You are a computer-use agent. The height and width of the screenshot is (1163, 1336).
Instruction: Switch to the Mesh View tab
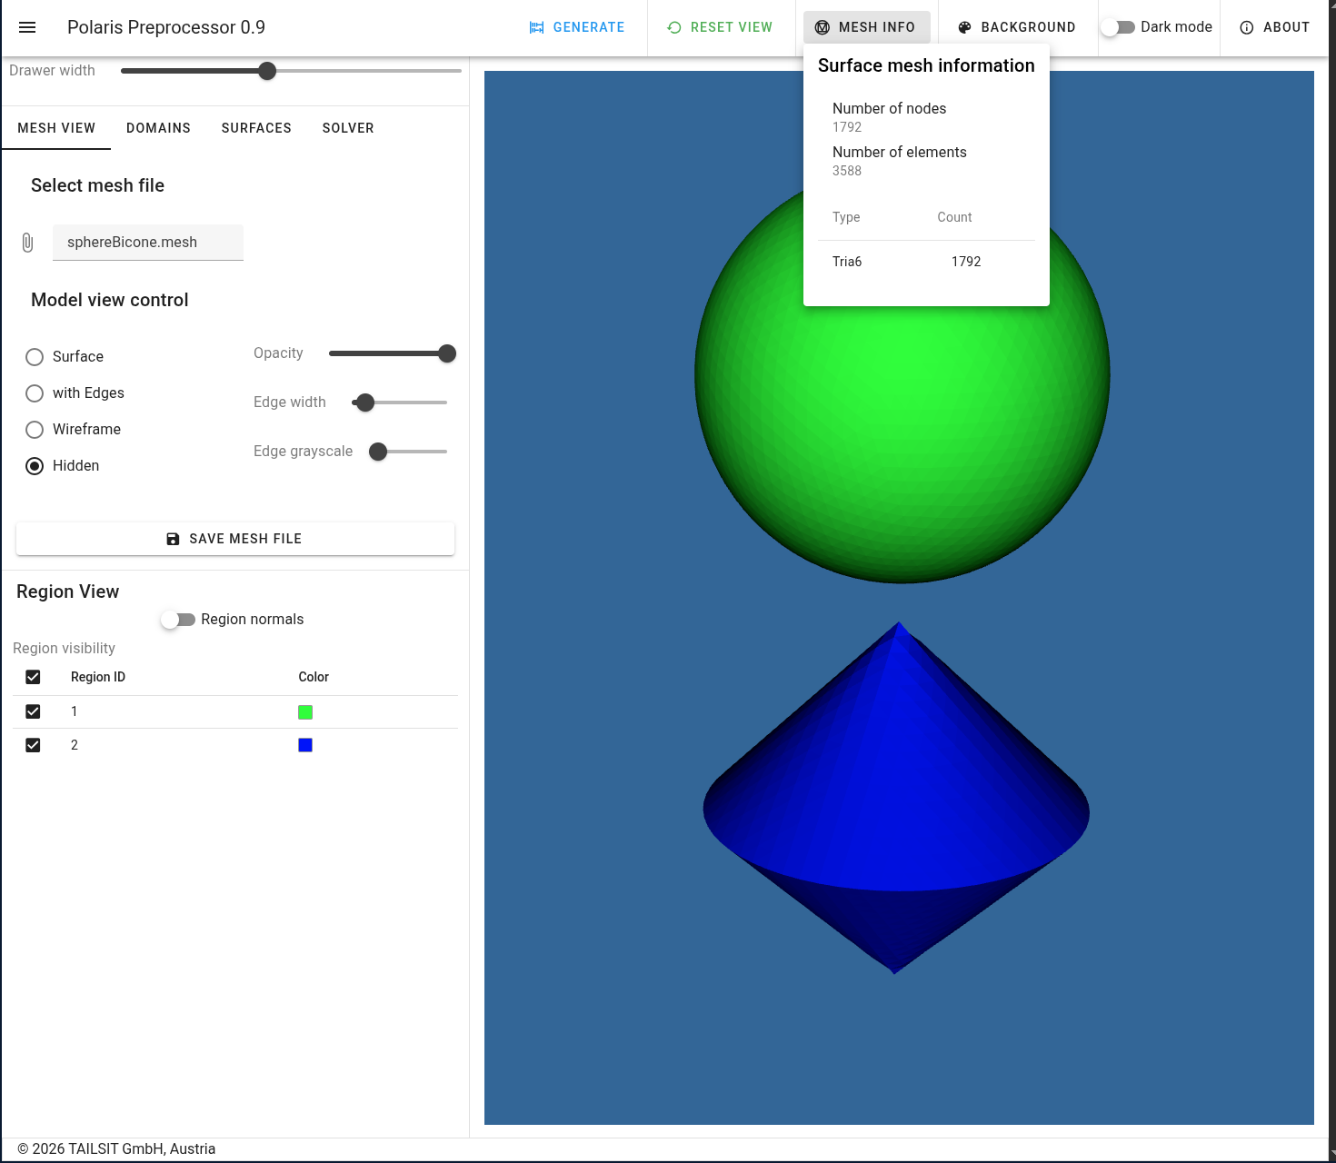[56, 128]
